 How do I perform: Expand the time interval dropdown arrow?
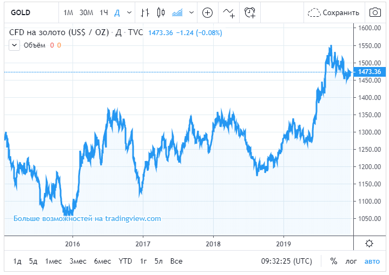(x=129, y=12)
